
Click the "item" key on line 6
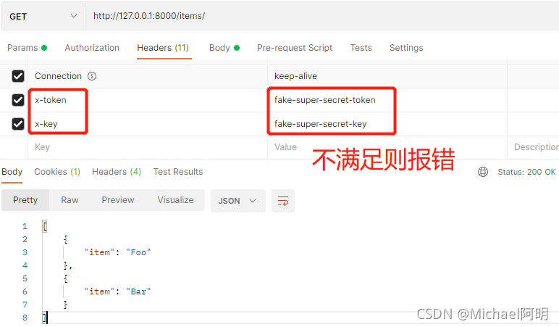pos(99,291)
